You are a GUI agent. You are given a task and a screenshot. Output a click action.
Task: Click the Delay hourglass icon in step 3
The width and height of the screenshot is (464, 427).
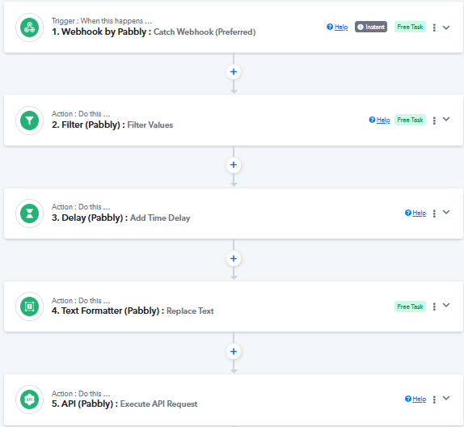coord(29,213)
